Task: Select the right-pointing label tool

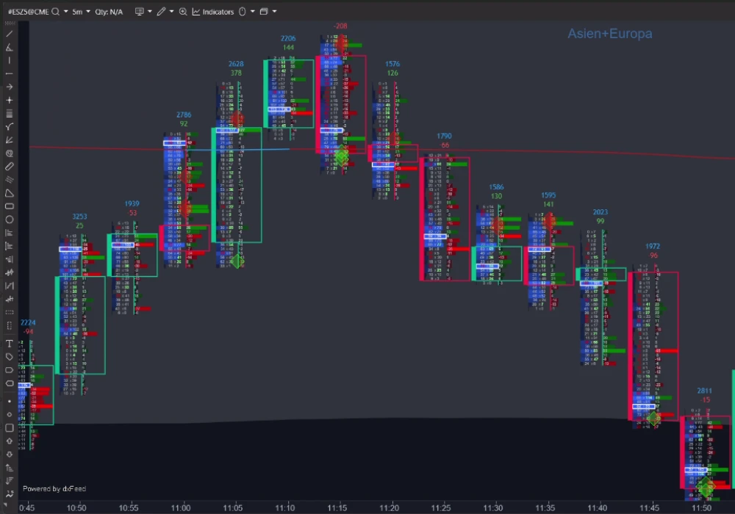Action: point(9,370)
